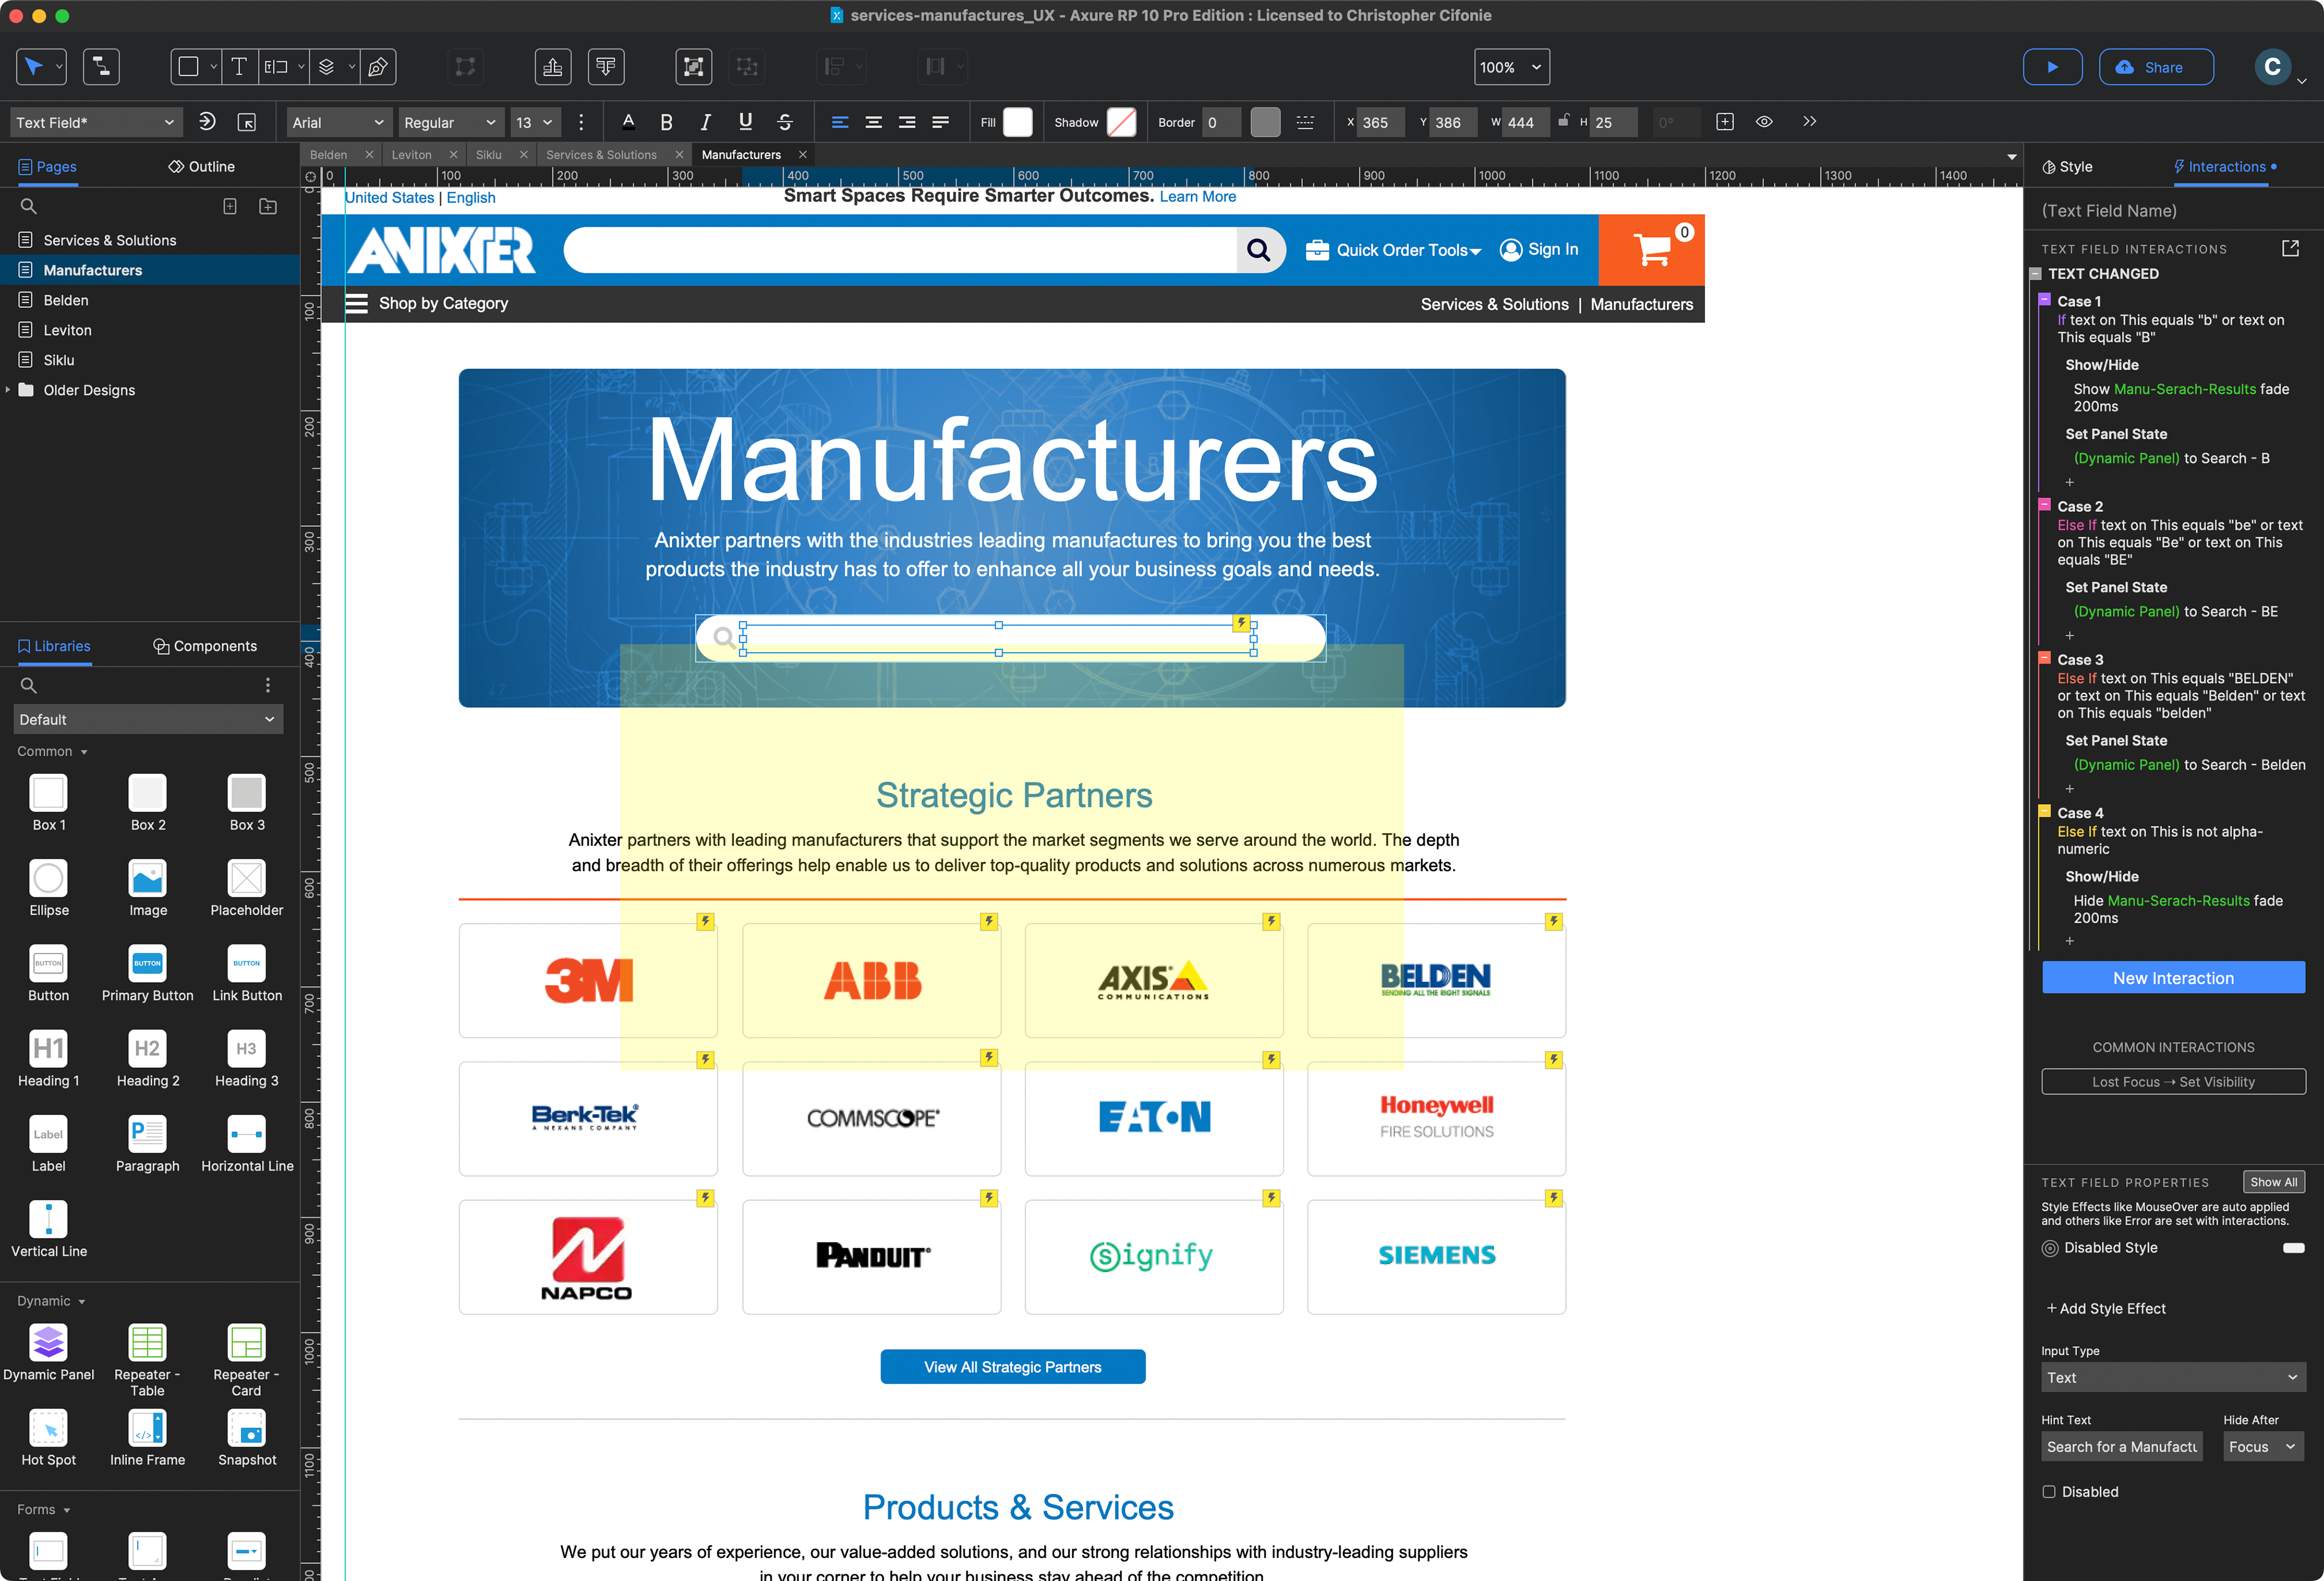Toggle strikethrough formatting
Image resolution: width=2324 pixels, height=1581 pixels.
(785, 122)
